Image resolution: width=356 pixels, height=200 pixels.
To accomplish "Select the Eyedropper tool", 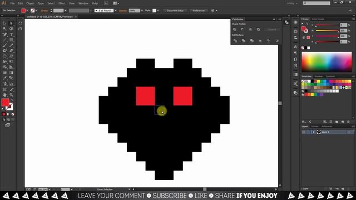I will point(4,78).
